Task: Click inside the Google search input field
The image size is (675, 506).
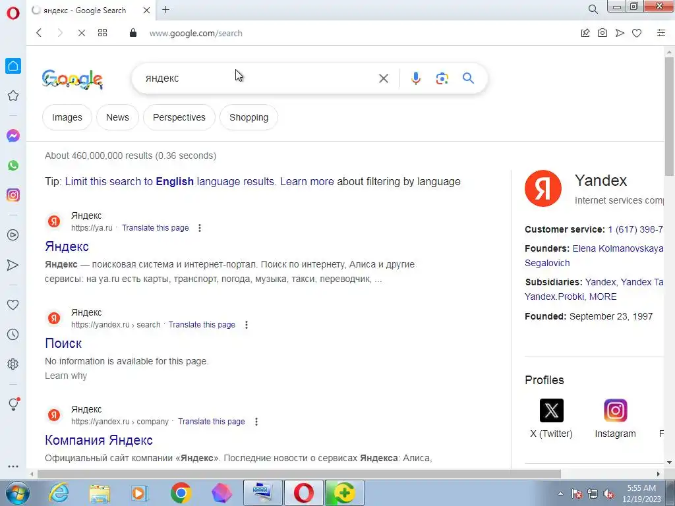Action: pyautogui.click(x=258, y=78)
